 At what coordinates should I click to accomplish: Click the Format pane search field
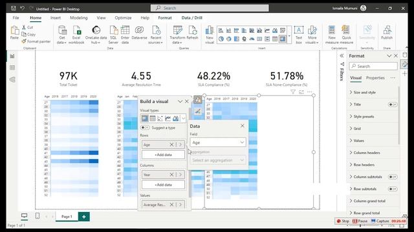coord(373,66)
